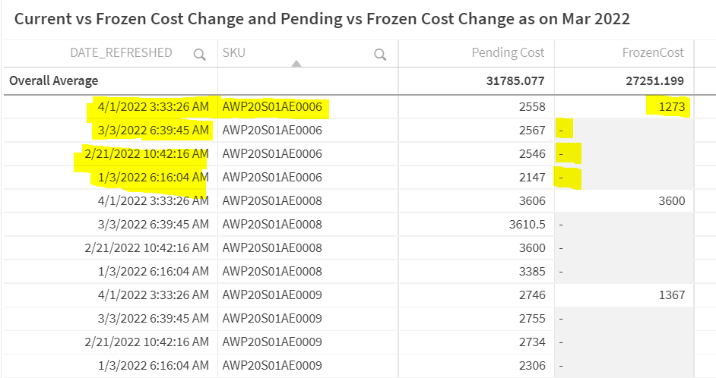The image size is (716, 378).
Task: Click the chart title text
Action: pyautogui.click(x=322, y=18)
